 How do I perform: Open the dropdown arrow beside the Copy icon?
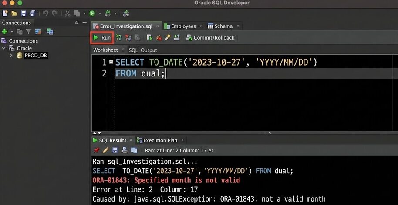[x=84, y=13]
